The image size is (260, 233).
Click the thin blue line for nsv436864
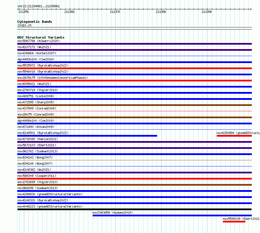[x=134, y=56]
